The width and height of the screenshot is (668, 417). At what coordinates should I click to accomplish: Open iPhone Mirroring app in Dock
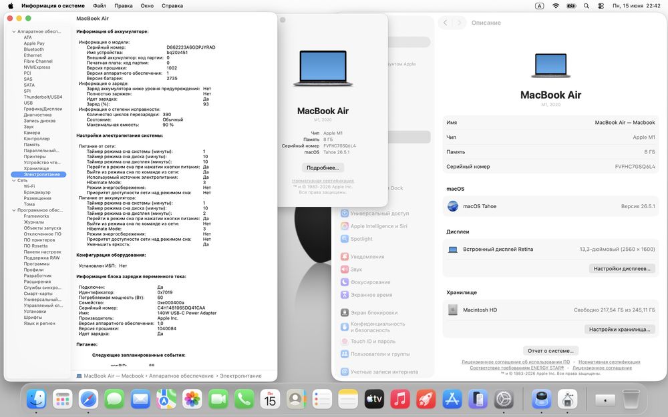coord(478,399)
